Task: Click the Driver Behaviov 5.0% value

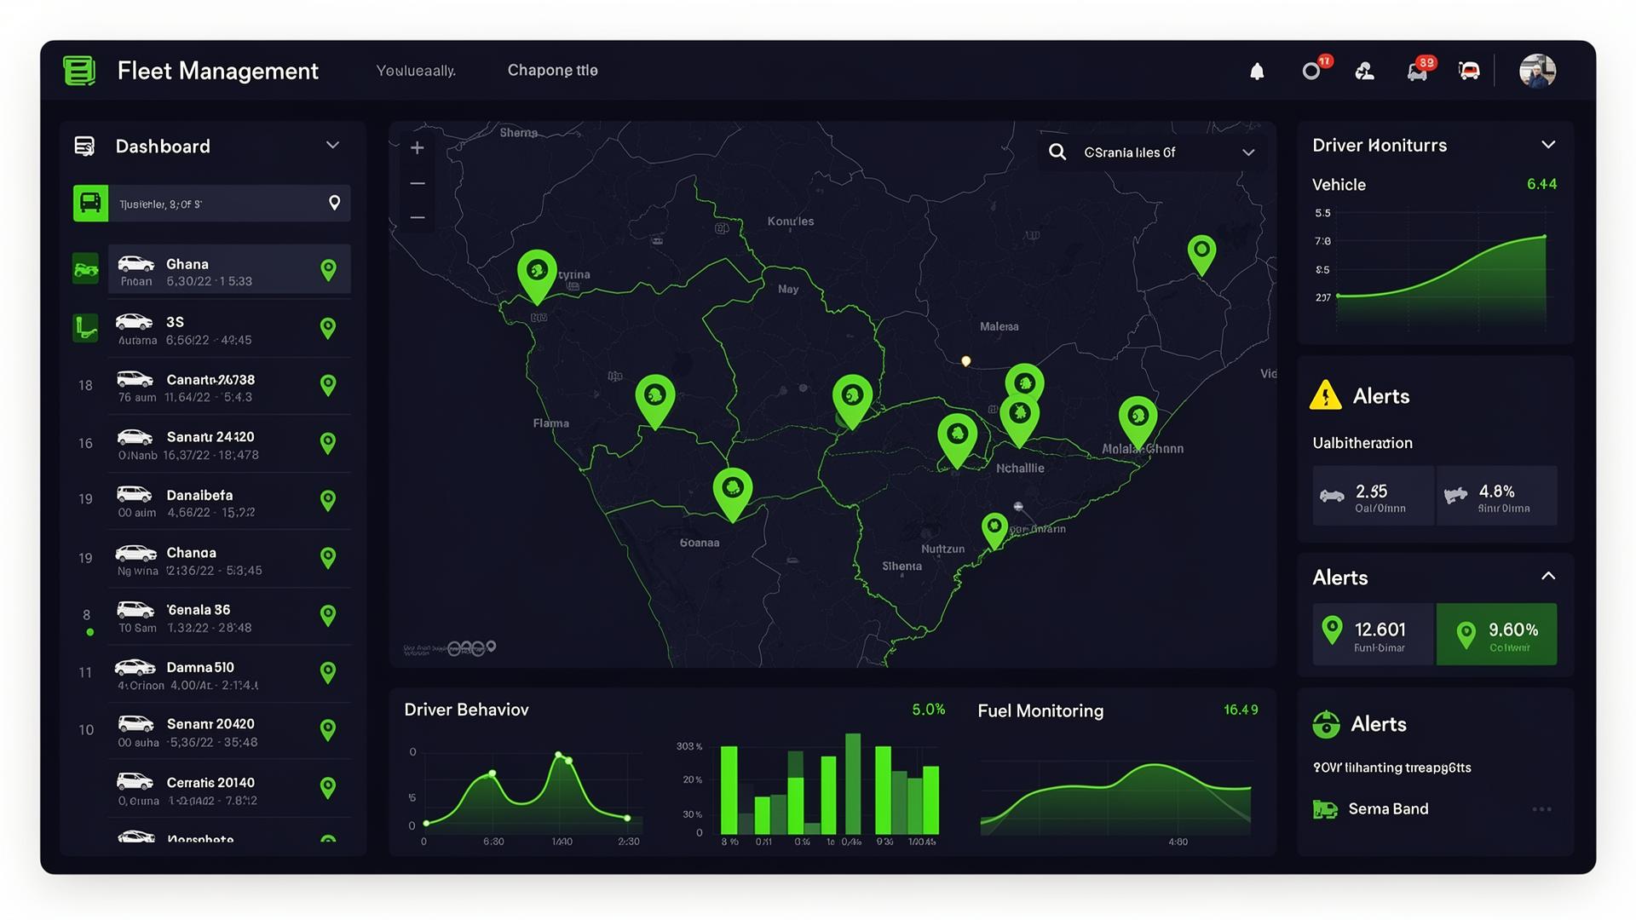Action: (x=929, y=710)
